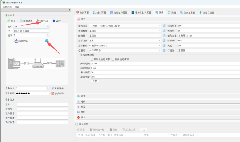This screenshot has width=240, height=142.
Task: Open the 驱动类型 dropdown
Action: click(x=125, y=26)
